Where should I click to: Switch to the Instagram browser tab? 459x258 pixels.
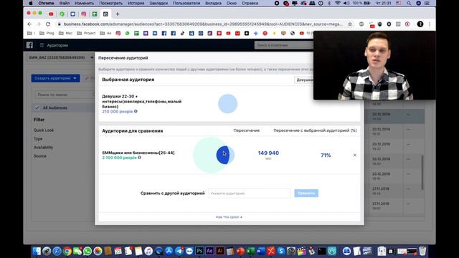(84, 14)
